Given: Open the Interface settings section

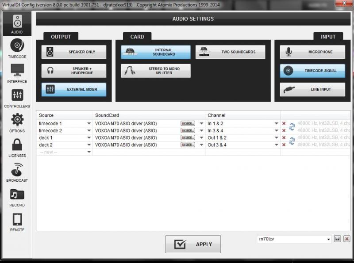Looking at the screenshot, I should pyautogui.click(x=17, y=73).
